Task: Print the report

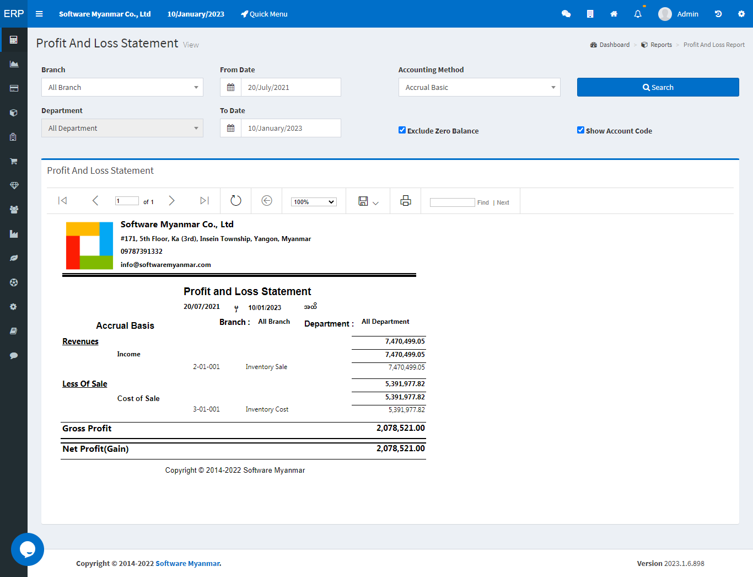Action: click(x=406, y=201)
